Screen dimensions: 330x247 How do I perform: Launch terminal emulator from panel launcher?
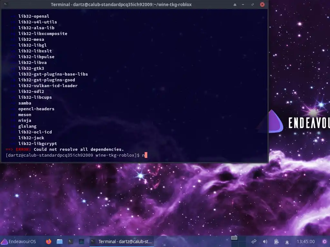(71, 242)
